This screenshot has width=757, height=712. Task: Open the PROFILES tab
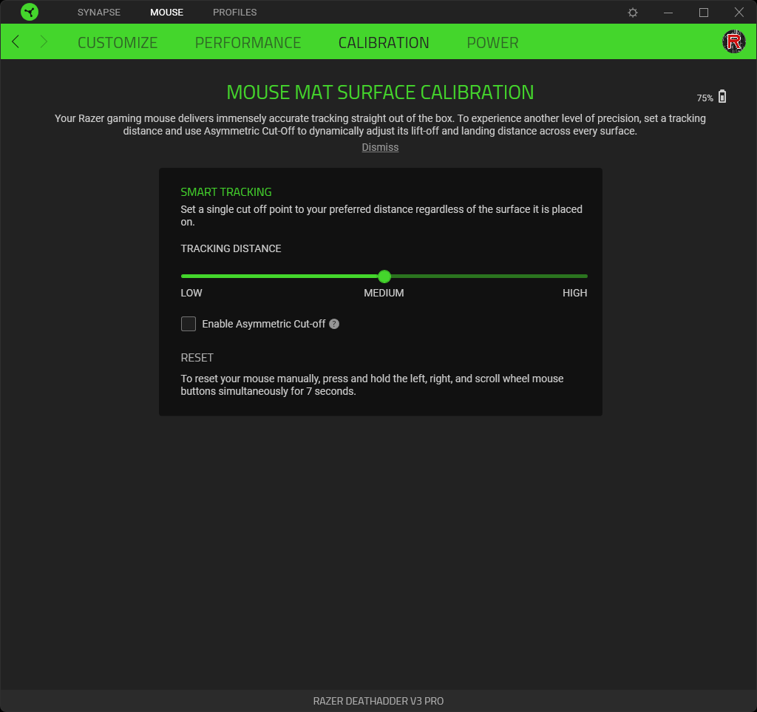point(234,13)
